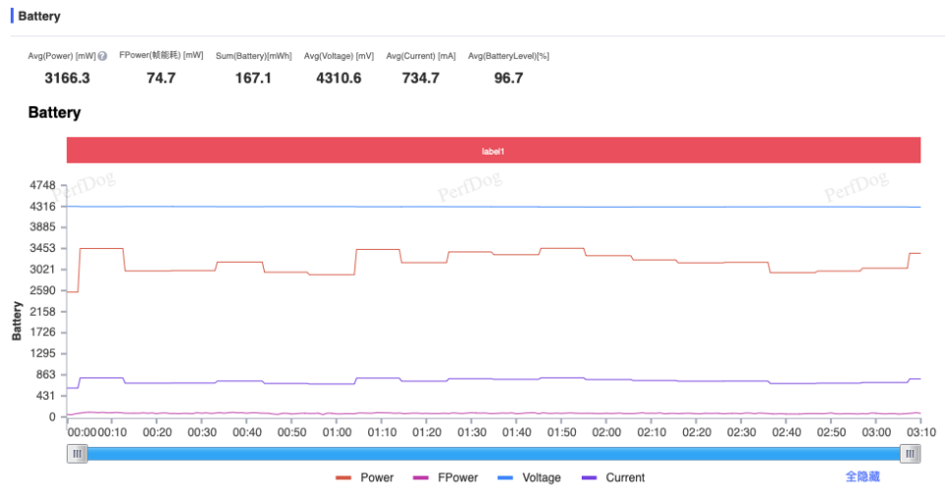Click the 863 y-axis value
This screenshot has height=500, width=945.
pos(45,375)
